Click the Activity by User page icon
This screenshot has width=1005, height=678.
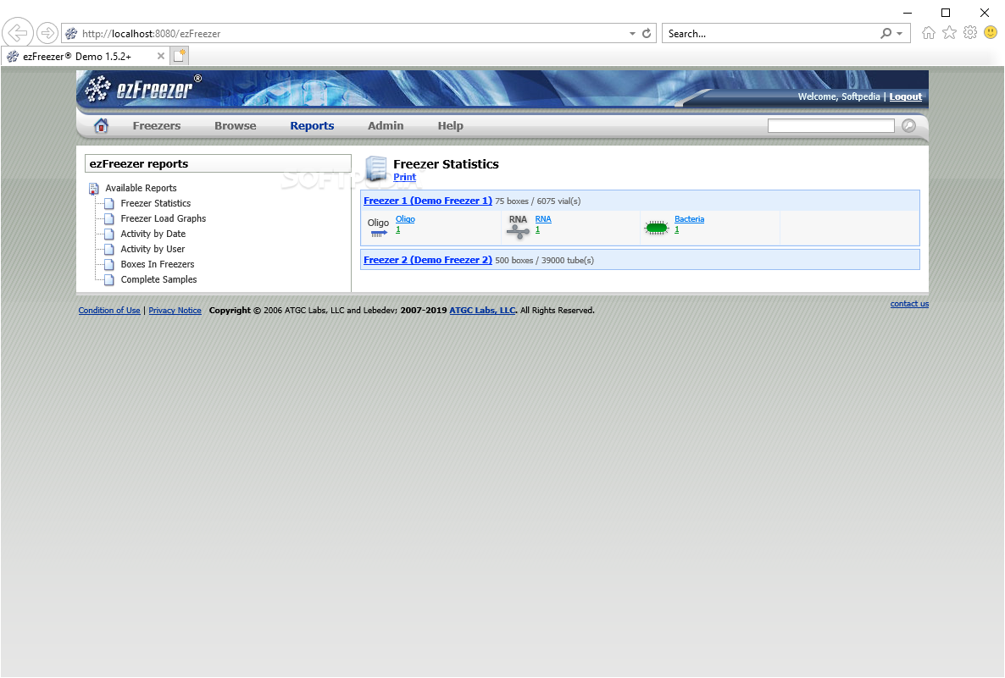point(109,249)
